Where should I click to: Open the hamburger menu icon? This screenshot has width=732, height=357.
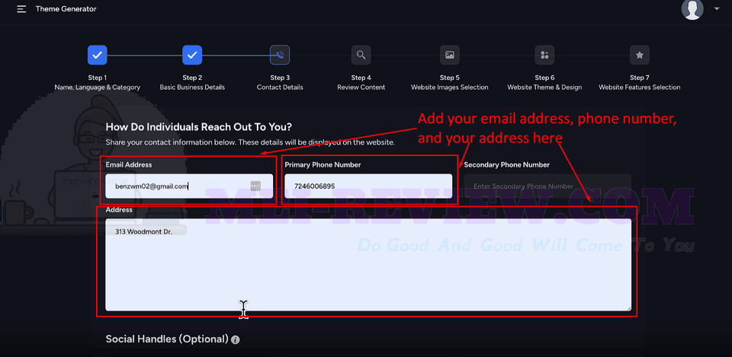pos(21,9)
